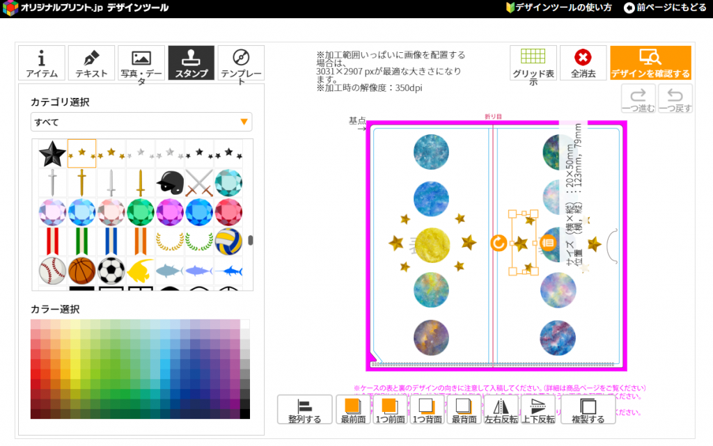Select the basketball stamp

pyautogui.click(x=82, y=271)
